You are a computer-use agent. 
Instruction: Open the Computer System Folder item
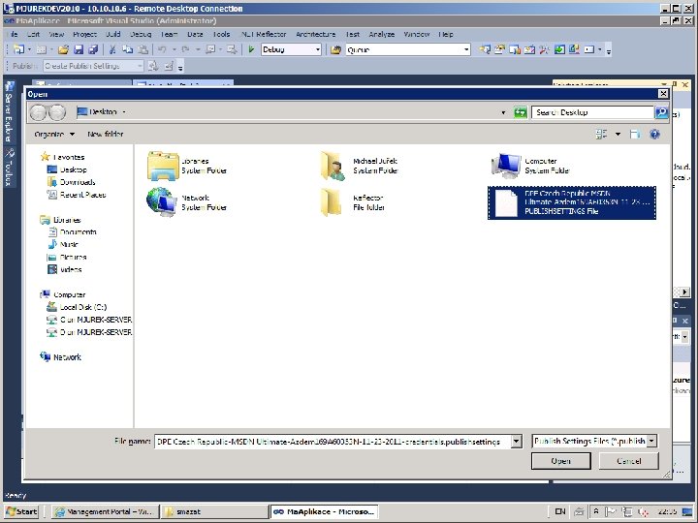tap(531, 166)
